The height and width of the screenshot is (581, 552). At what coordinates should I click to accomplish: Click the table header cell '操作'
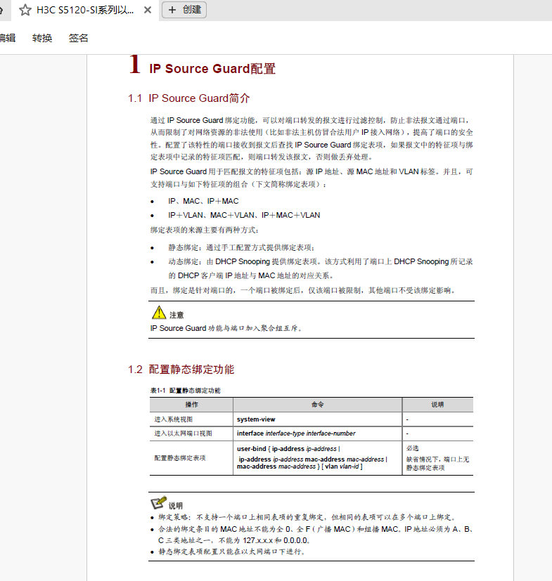click(x=191, y=405)
